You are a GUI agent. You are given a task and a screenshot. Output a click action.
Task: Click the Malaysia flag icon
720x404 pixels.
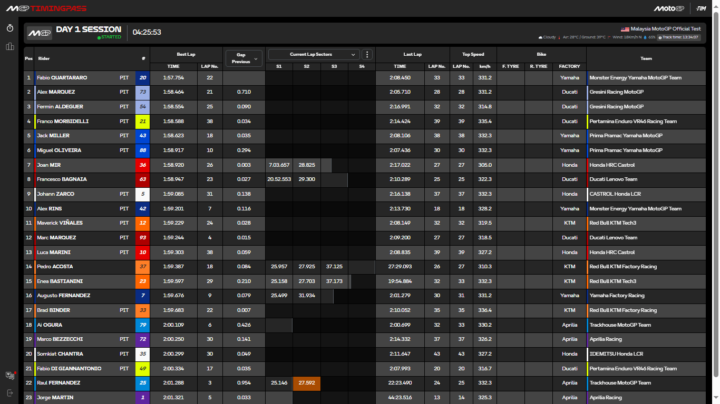[x=625, y=29]
